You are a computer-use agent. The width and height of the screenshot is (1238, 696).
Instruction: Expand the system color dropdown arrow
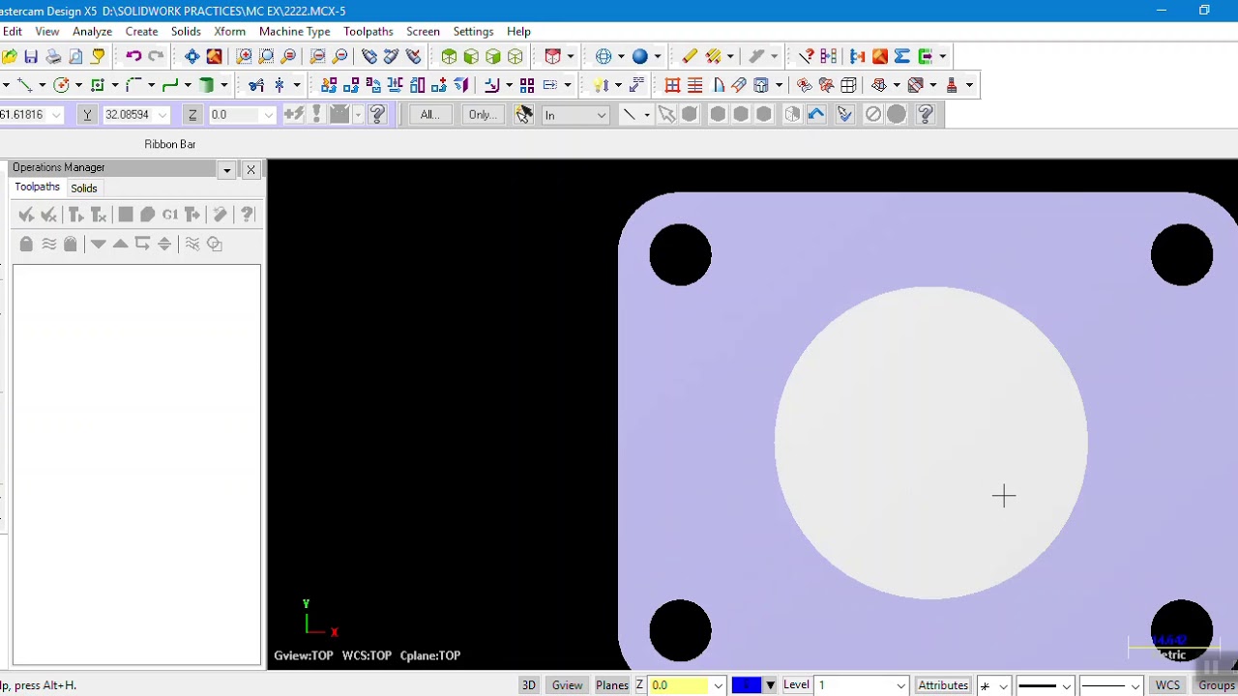[x=770, y=685]
